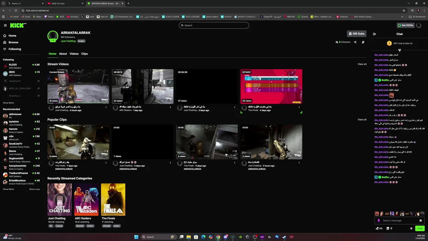
Task: Collapse Recommended with Show Less
Action: [x=34, y=189]
